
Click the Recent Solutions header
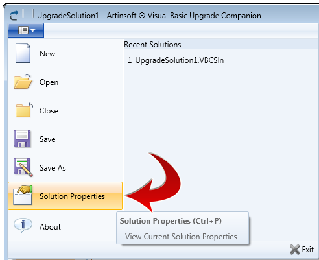click(152, 45)
